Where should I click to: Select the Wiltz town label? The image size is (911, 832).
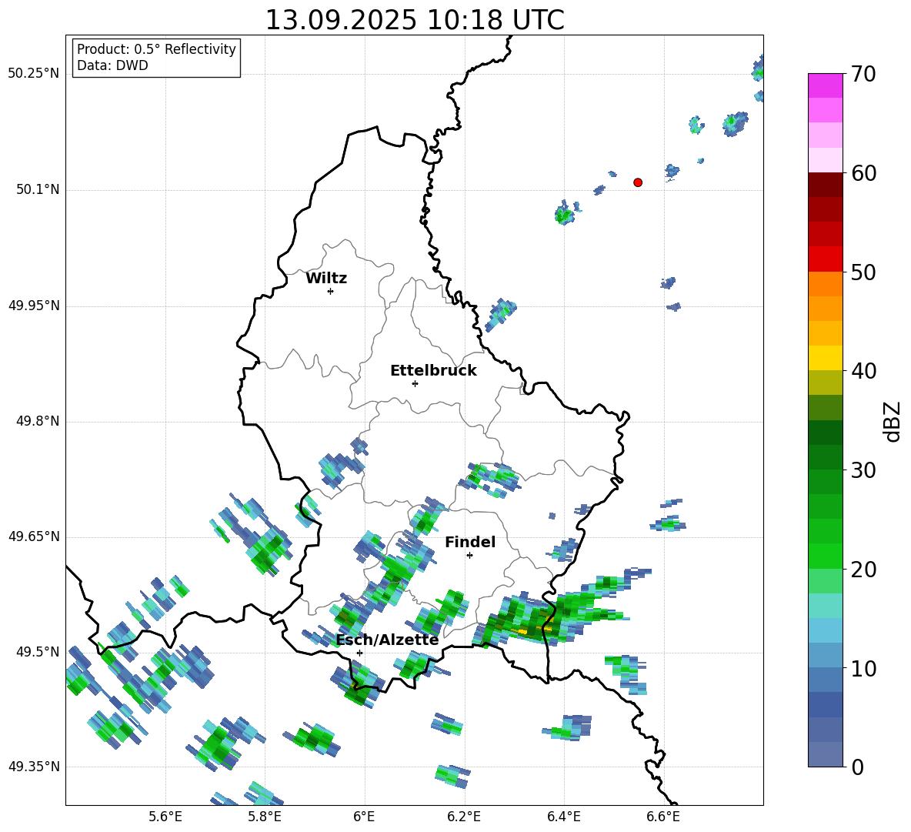[x=326, y=279]
